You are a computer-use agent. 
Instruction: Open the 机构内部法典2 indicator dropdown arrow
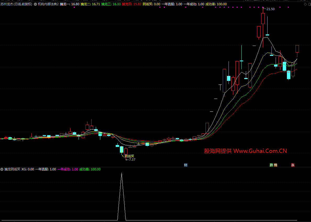35,4
